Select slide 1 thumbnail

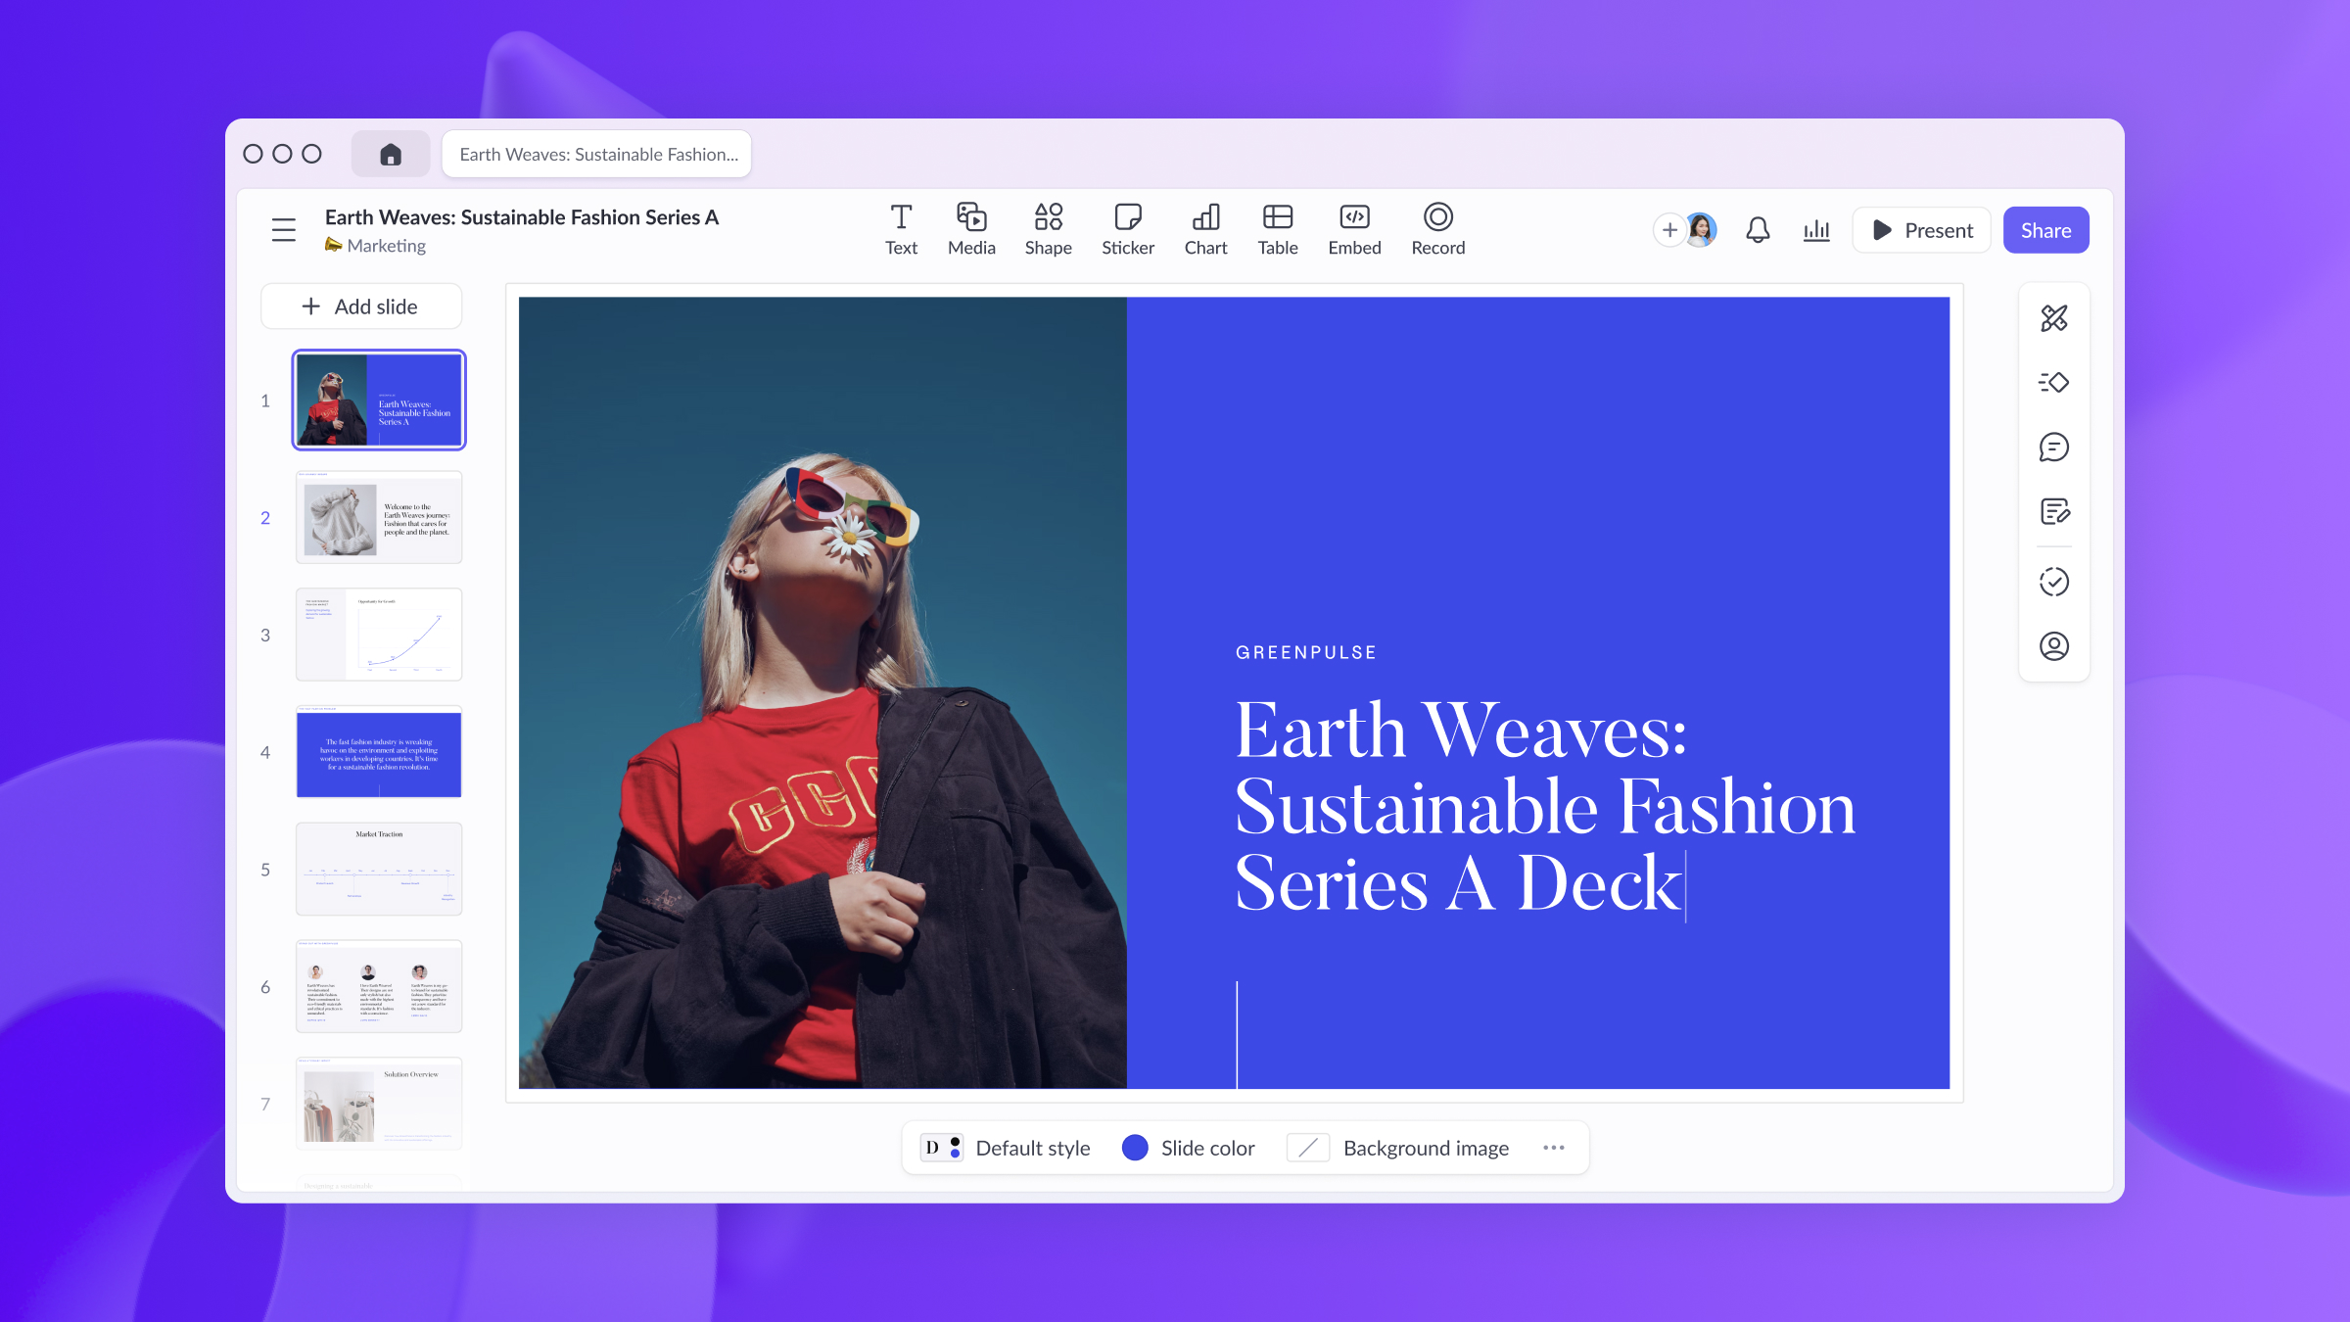379,400
